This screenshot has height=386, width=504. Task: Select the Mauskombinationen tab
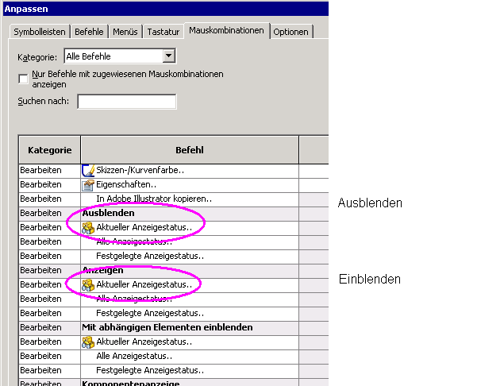[226, 30]
